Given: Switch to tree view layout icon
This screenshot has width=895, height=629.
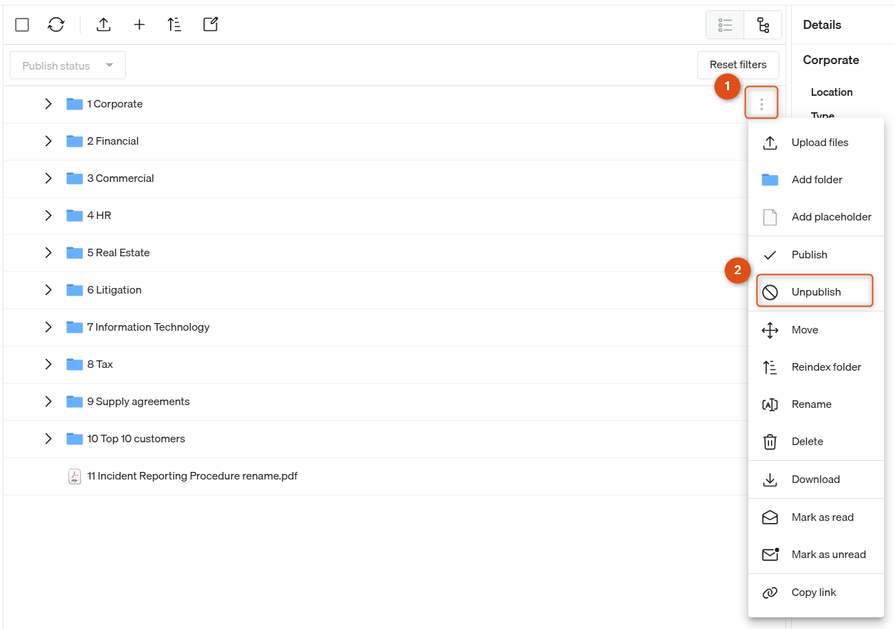Looking at the screenshot, I should pyautogui.click(x=763, y=25).
